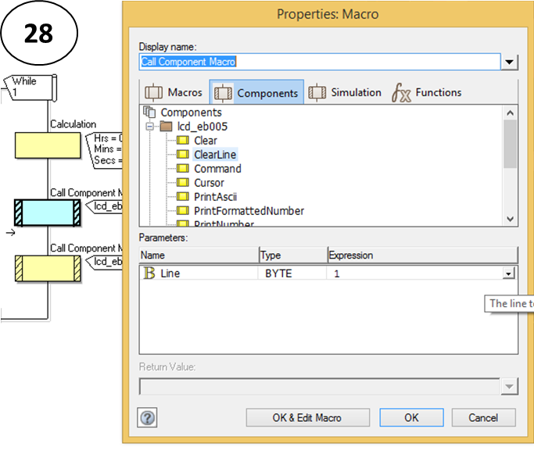Click the Type column header
Screen dimensions: 534x454
pyautogui.click(x=293, y=256)
